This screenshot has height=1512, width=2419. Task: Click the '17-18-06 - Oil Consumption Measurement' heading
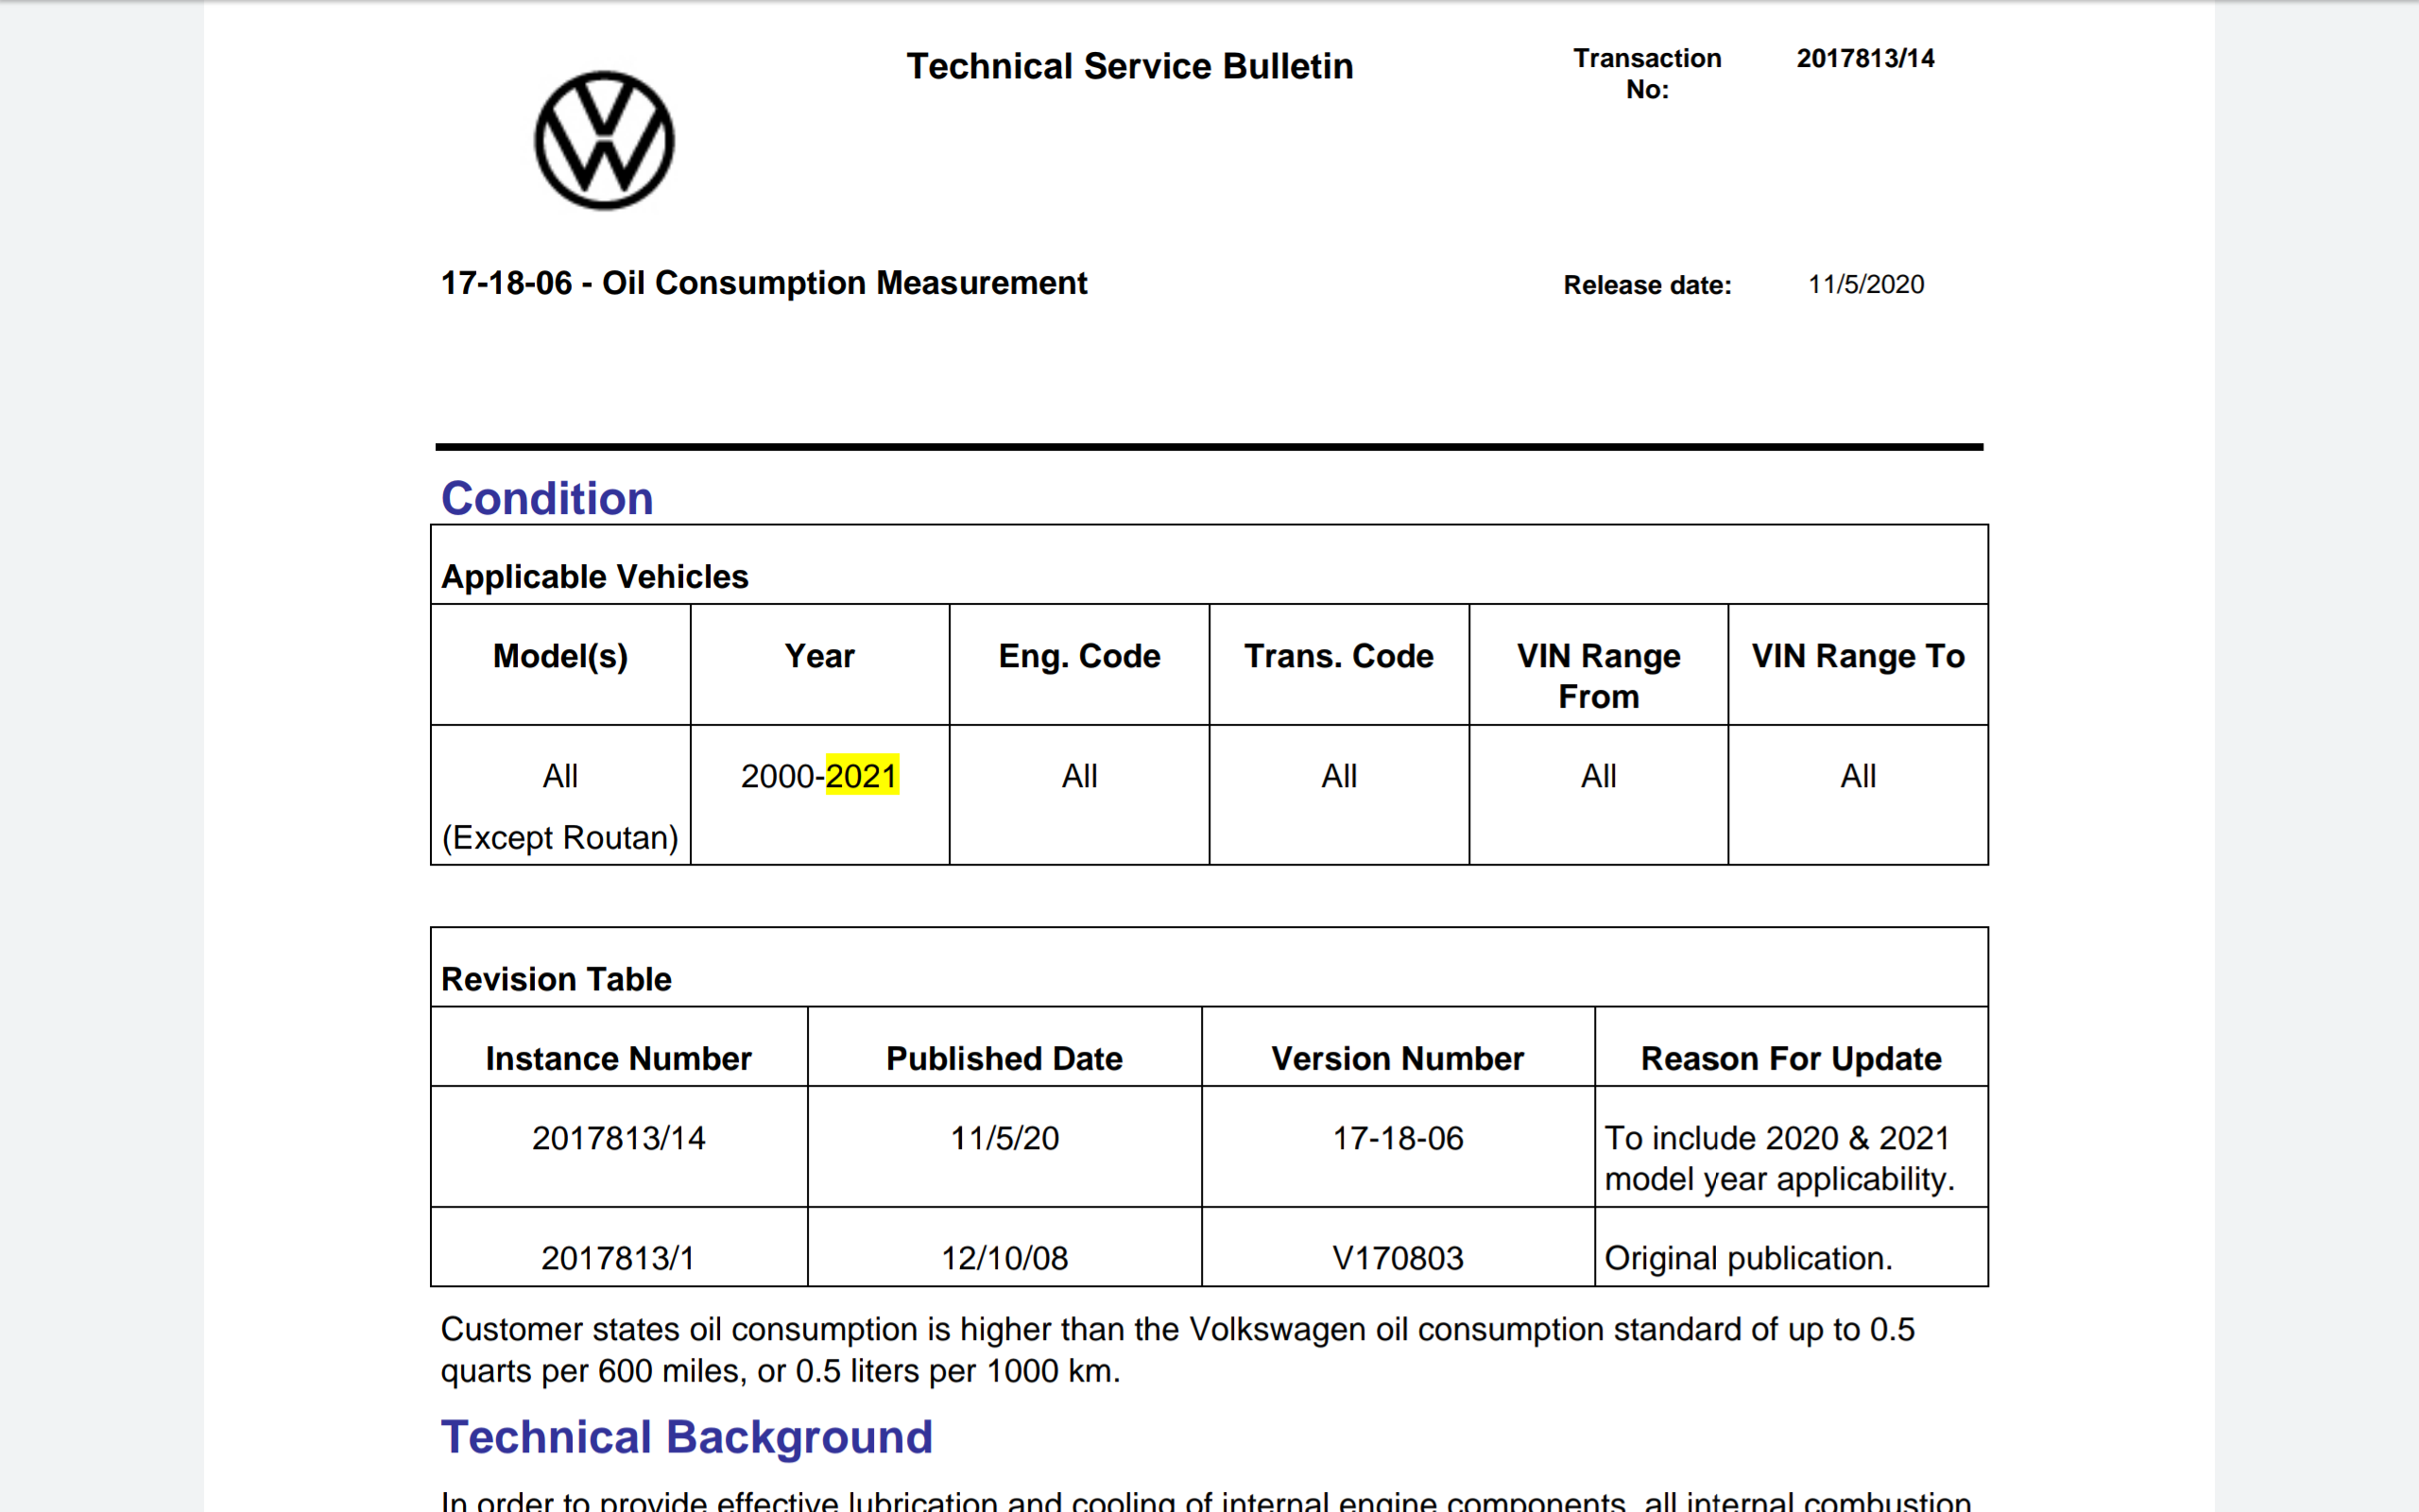(763, 283)
